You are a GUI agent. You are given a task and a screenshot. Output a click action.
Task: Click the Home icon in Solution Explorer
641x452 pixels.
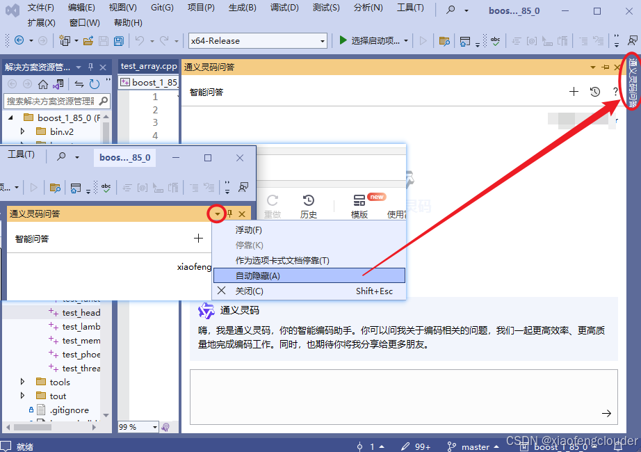[43, 84]
